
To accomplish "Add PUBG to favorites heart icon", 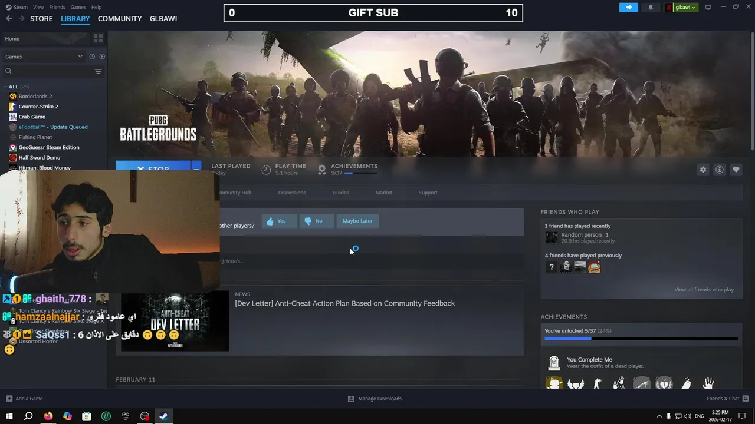I will tap(736, 170).
